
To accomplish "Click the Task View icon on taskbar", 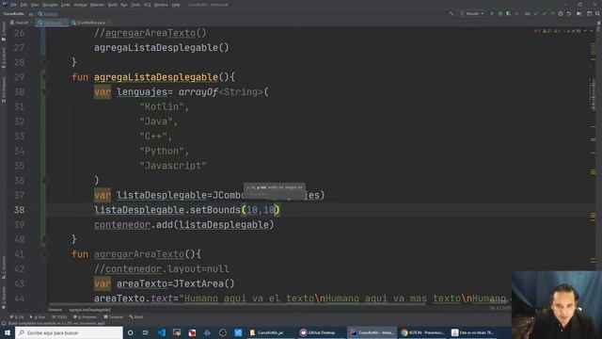I will [146, 332].
